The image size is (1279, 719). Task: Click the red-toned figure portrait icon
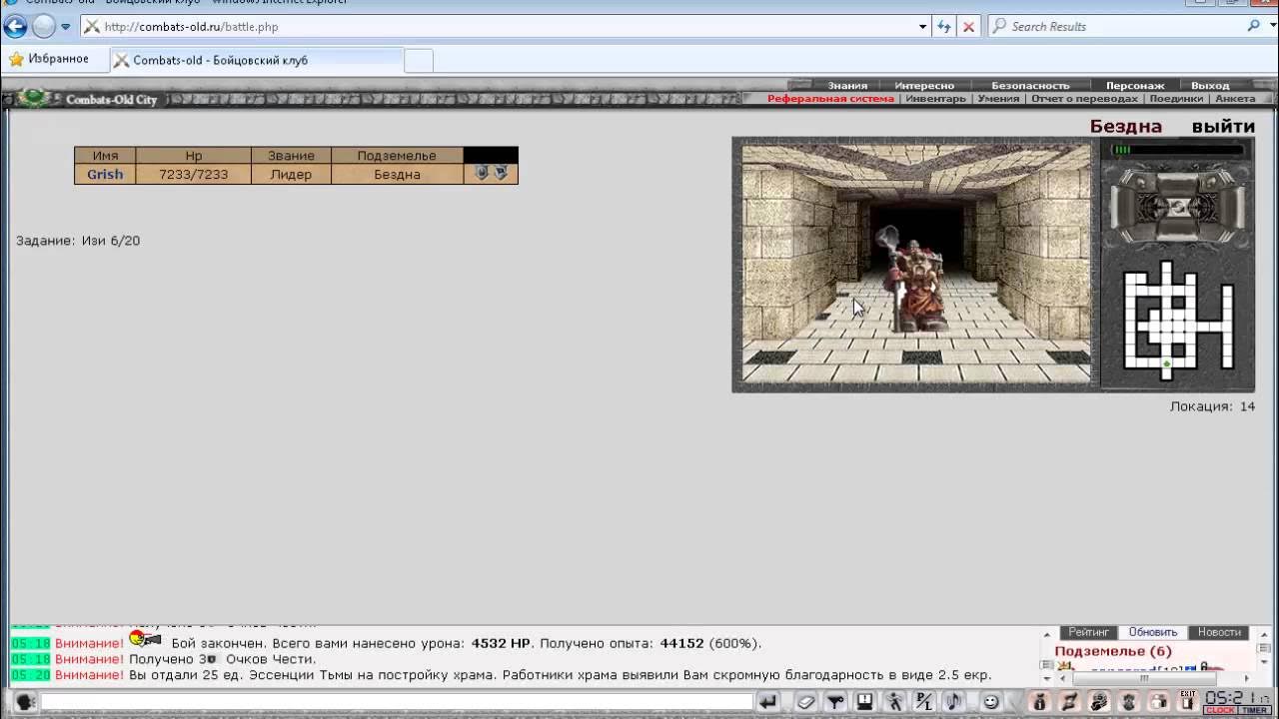[1128, 701]
